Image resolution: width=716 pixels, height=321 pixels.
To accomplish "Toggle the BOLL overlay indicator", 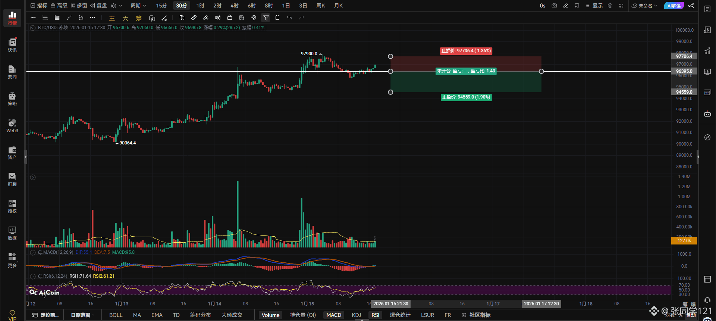I will coord(116,315).
